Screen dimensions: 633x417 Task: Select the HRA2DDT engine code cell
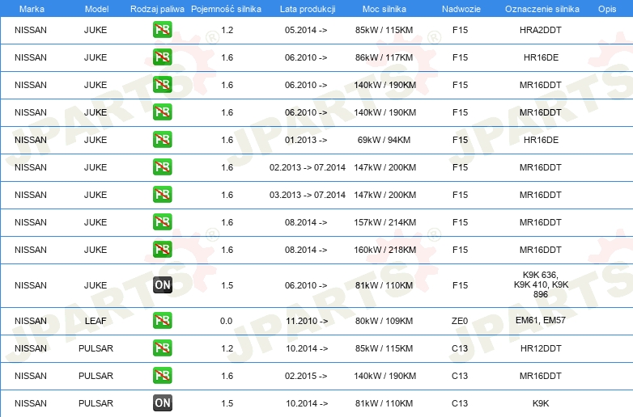tap(541, 30)
